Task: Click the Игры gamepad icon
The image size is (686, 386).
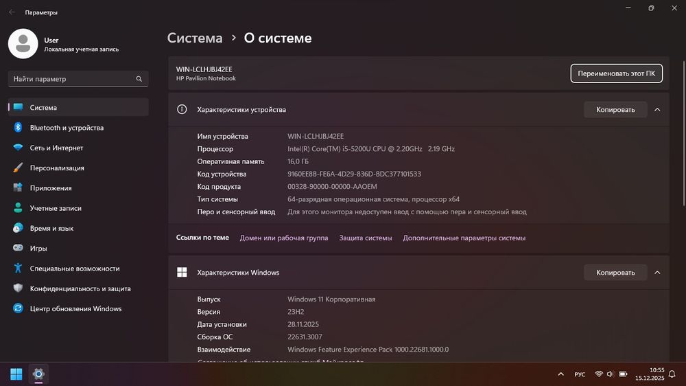Action: (18, 248)
